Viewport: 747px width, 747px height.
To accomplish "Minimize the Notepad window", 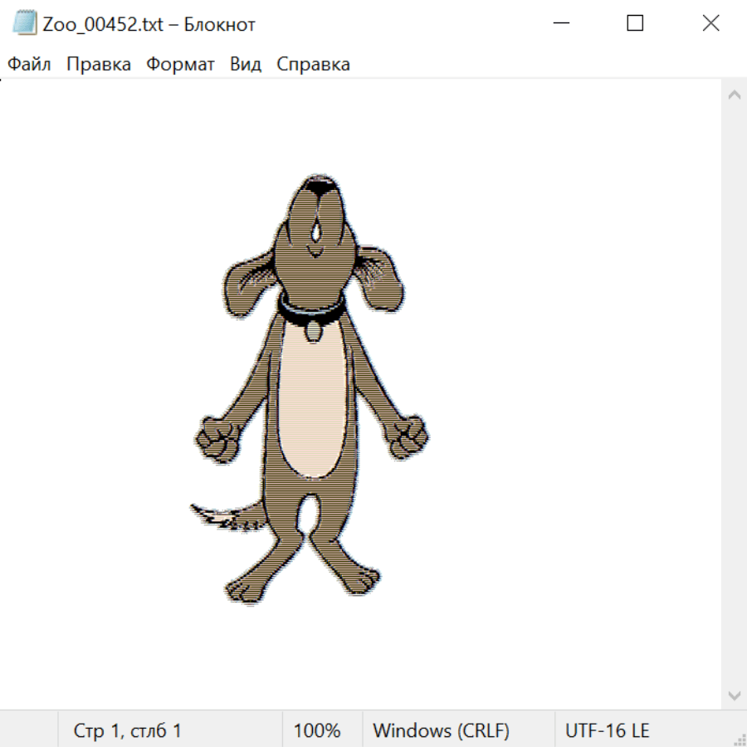I will [x=560, y=23].
